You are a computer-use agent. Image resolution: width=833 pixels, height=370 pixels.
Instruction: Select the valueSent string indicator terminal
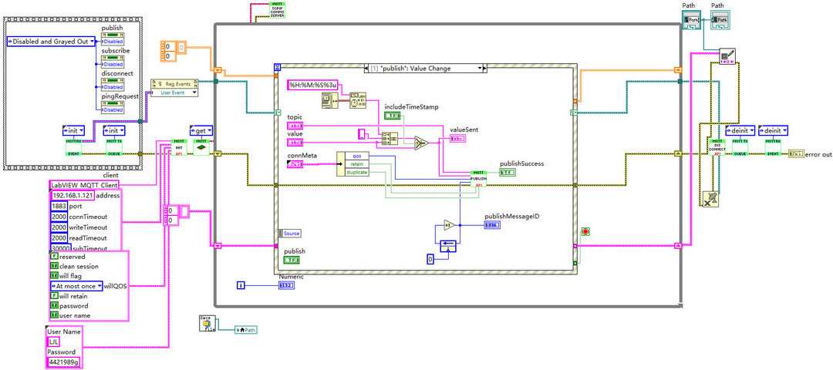pos(457,139)
